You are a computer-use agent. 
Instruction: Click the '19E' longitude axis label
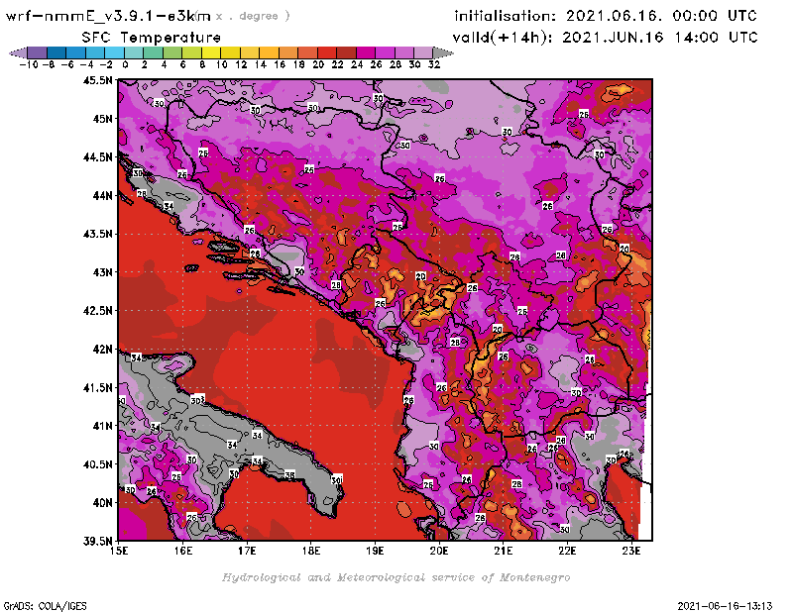375,551
